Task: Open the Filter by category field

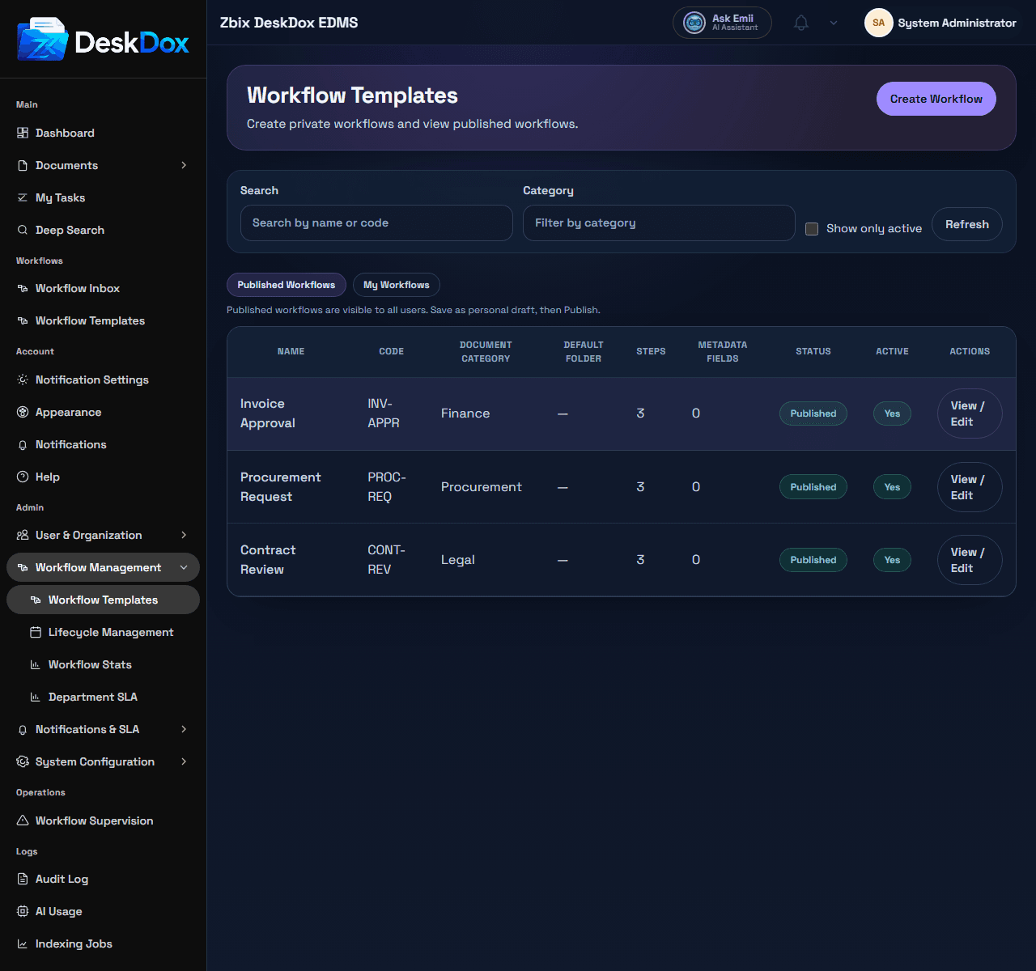Action: (659, 223)
